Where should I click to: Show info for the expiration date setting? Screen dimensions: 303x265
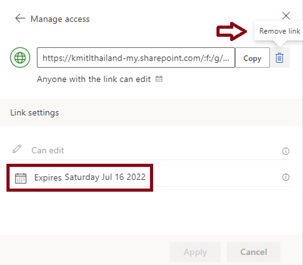[x=285, y=177]
